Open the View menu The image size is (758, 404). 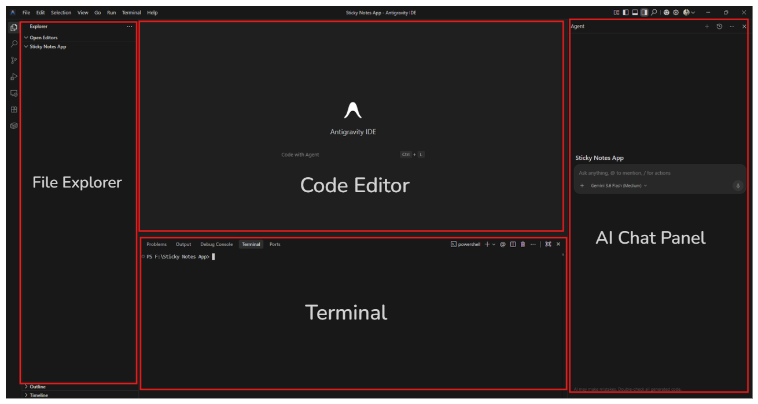coord(83,12)
